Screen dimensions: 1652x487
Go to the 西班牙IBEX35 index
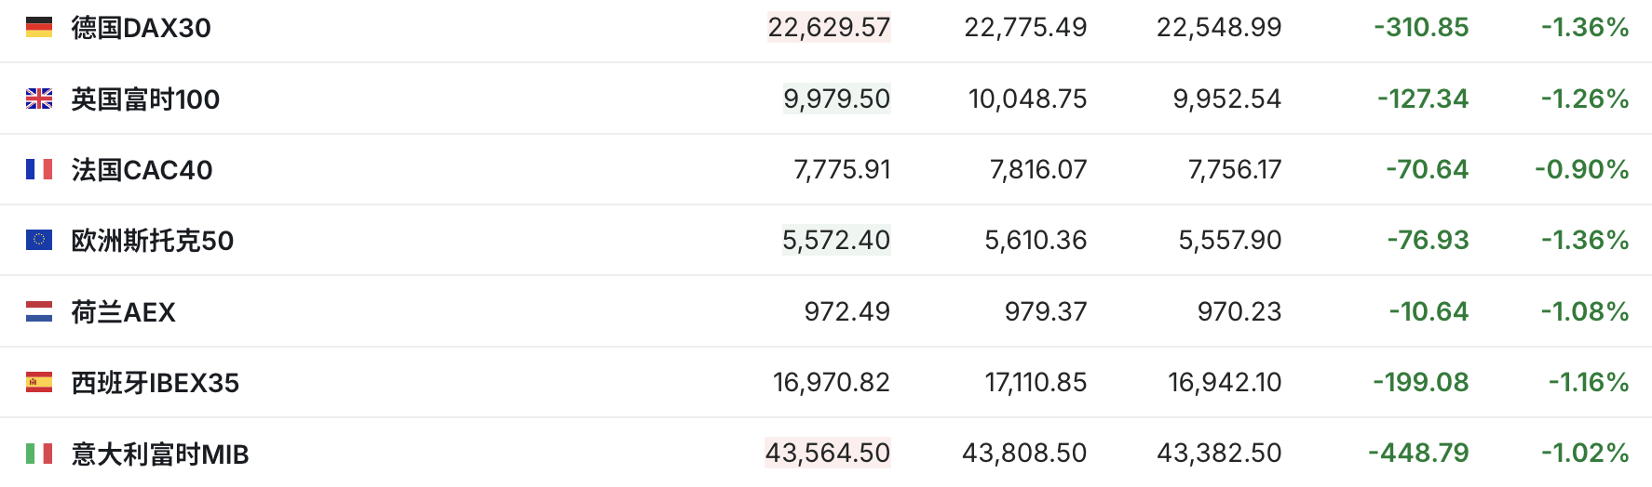point(156,383)
